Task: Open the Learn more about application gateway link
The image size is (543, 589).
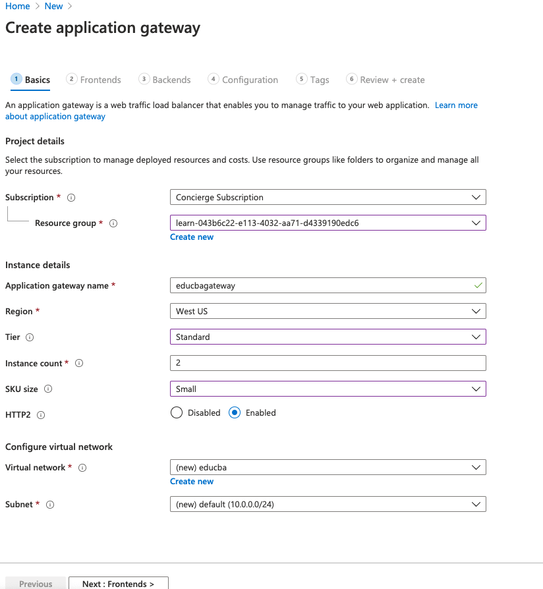Action: tap(456, 105)
